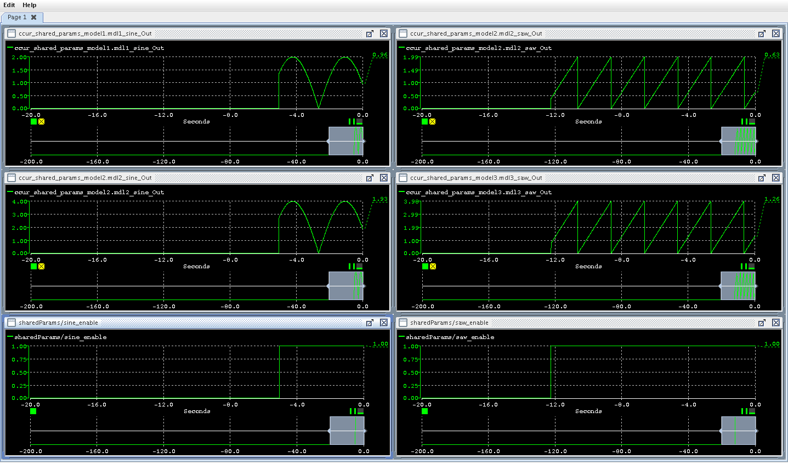
Task: Close the Page 1 tab
Action: (34, 18)
